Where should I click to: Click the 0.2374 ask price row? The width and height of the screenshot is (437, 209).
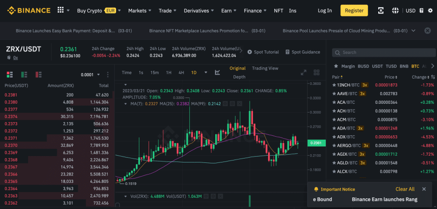pyautogui.click(x=57, y=116)
